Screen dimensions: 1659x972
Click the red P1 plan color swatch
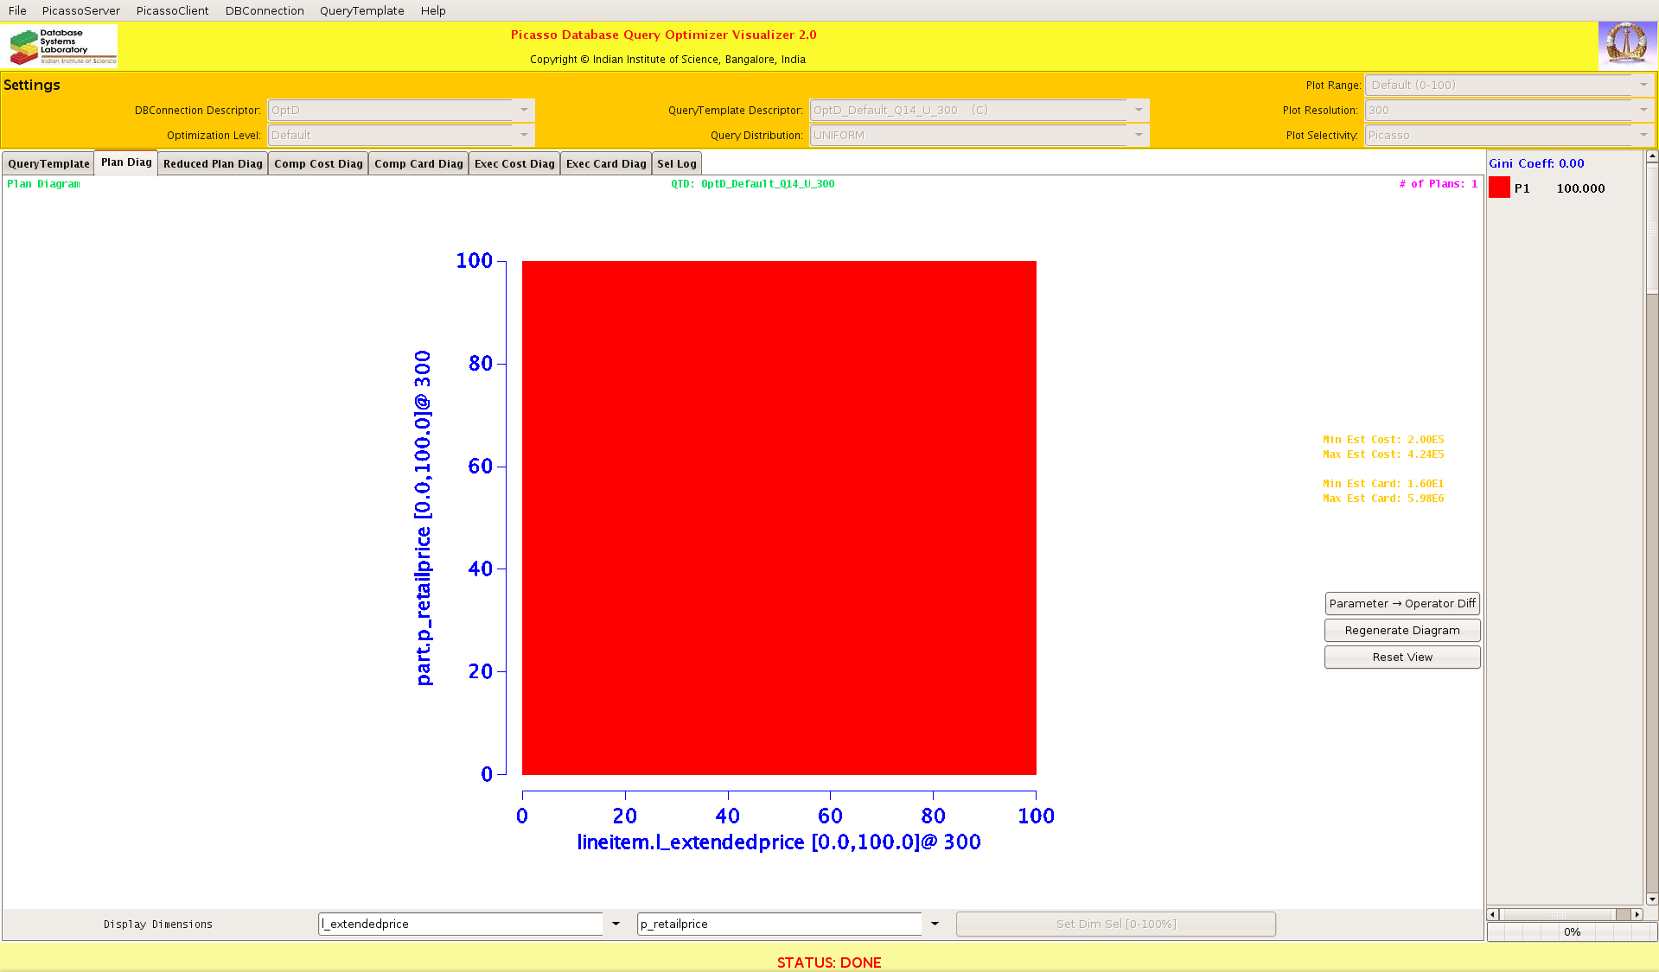coord(1499,187)
